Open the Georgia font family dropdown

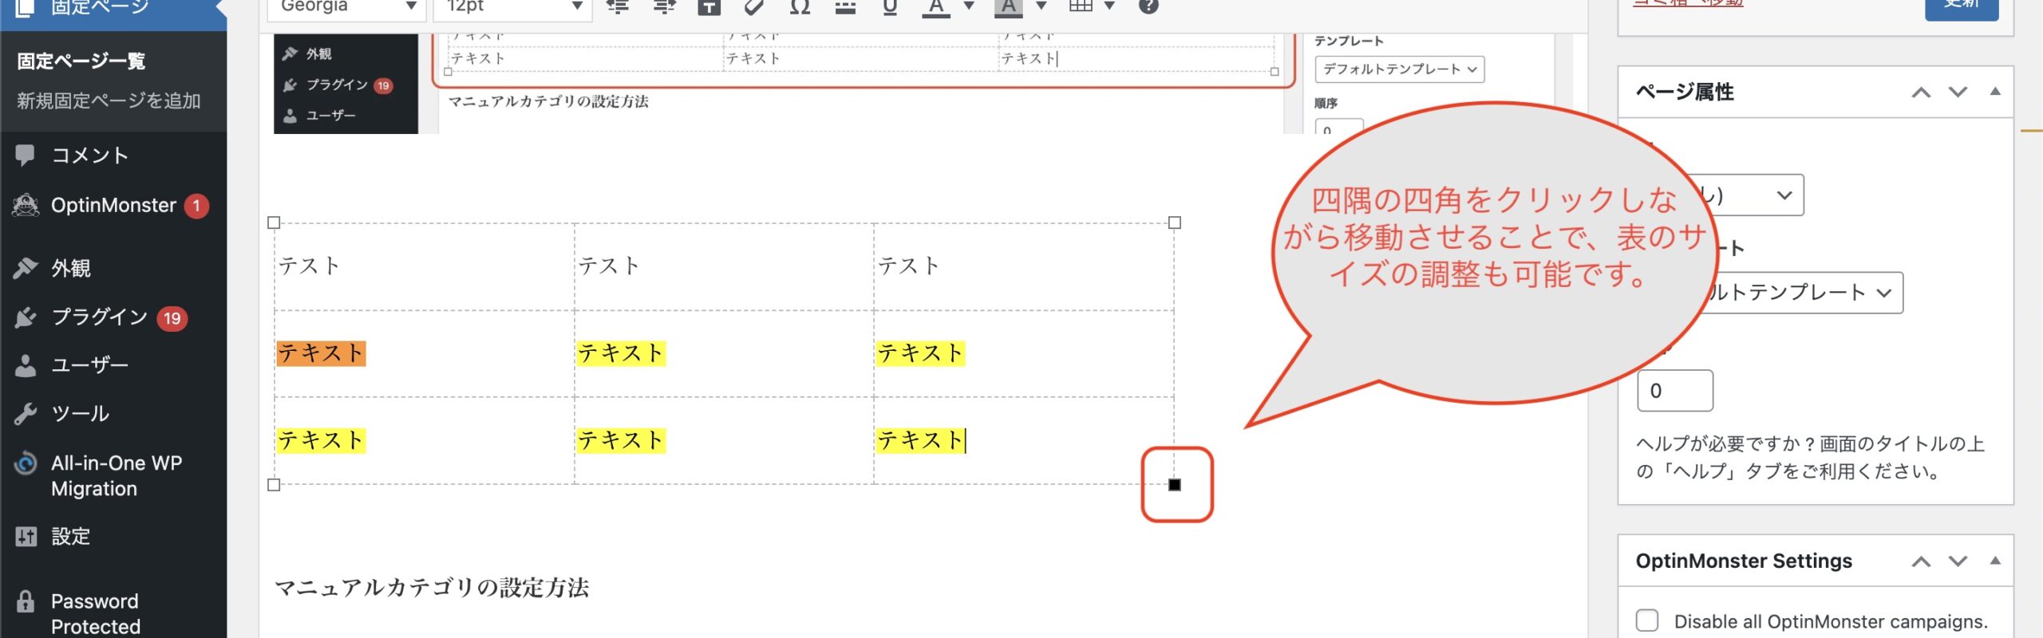348,6
